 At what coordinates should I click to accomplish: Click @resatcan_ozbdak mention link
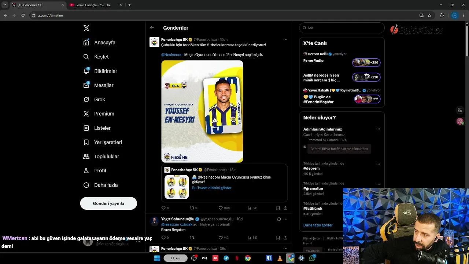pyautogui.click(x=177, y=224)
